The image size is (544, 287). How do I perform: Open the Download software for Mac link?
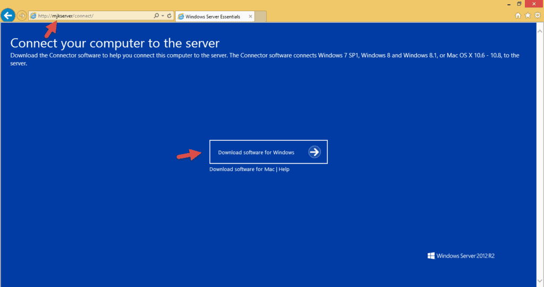pyautogui.click(x=242, y=170)
